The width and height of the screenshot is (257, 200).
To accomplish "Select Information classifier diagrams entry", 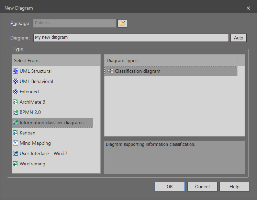I will coord(52,123).
